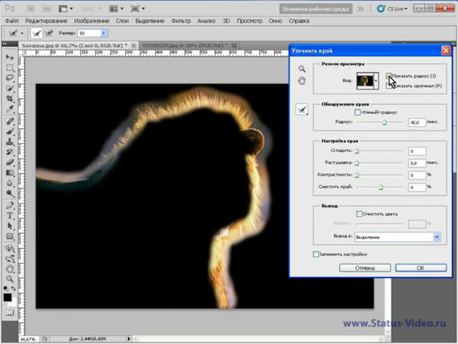Screen dimensions: 458x344
Task: Click the foreground color swatch in toolbox
Action: [7, 297]
